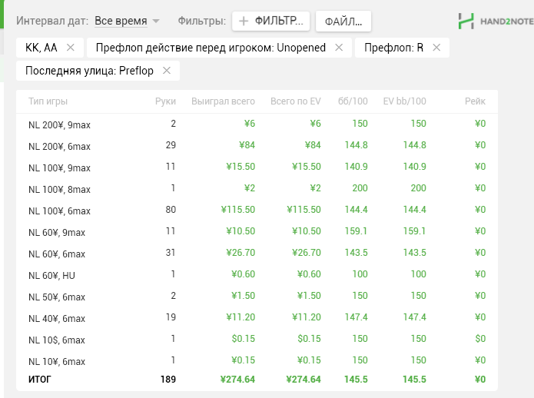
Task: Click the Hand2Note logo
Action: pos(491,22)
